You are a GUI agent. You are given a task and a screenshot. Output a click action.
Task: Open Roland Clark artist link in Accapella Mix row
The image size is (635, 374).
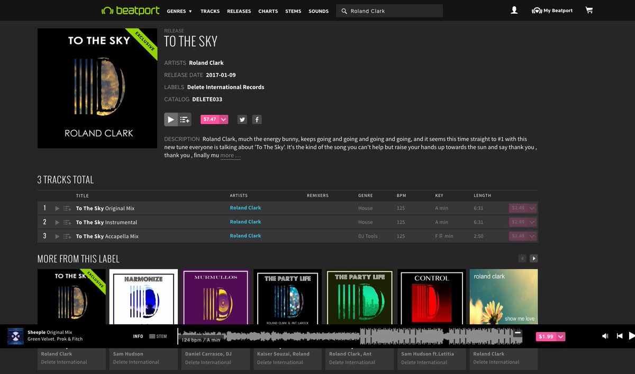click(x=246, y=236)
